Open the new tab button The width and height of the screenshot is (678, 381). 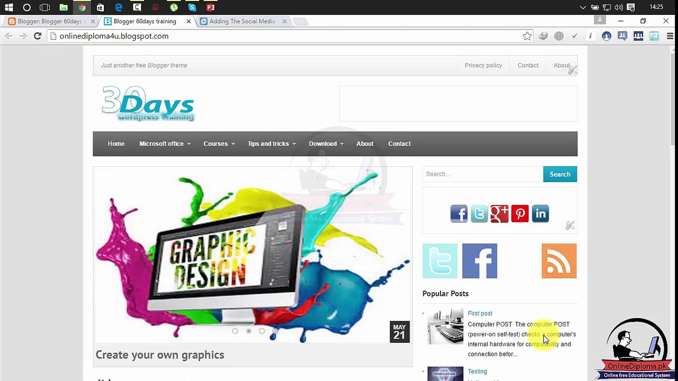tap(300, 22)
